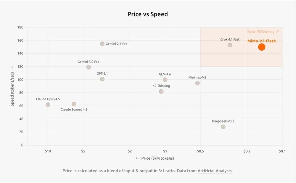Click the Claude Opus 4.5 data point
This screenshot has height=183, width=296.
coord(48,105)
